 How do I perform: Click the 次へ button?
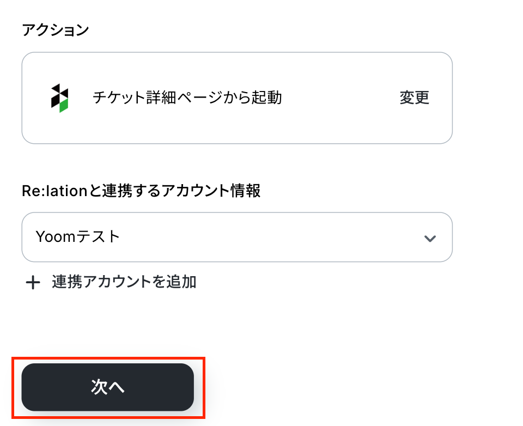coord(108,387)
